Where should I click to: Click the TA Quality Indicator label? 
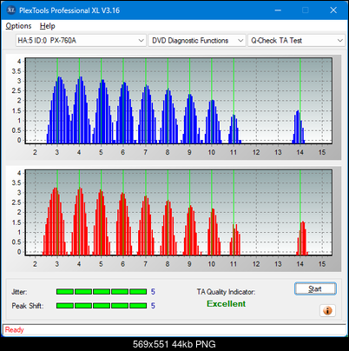pos(226,292)
